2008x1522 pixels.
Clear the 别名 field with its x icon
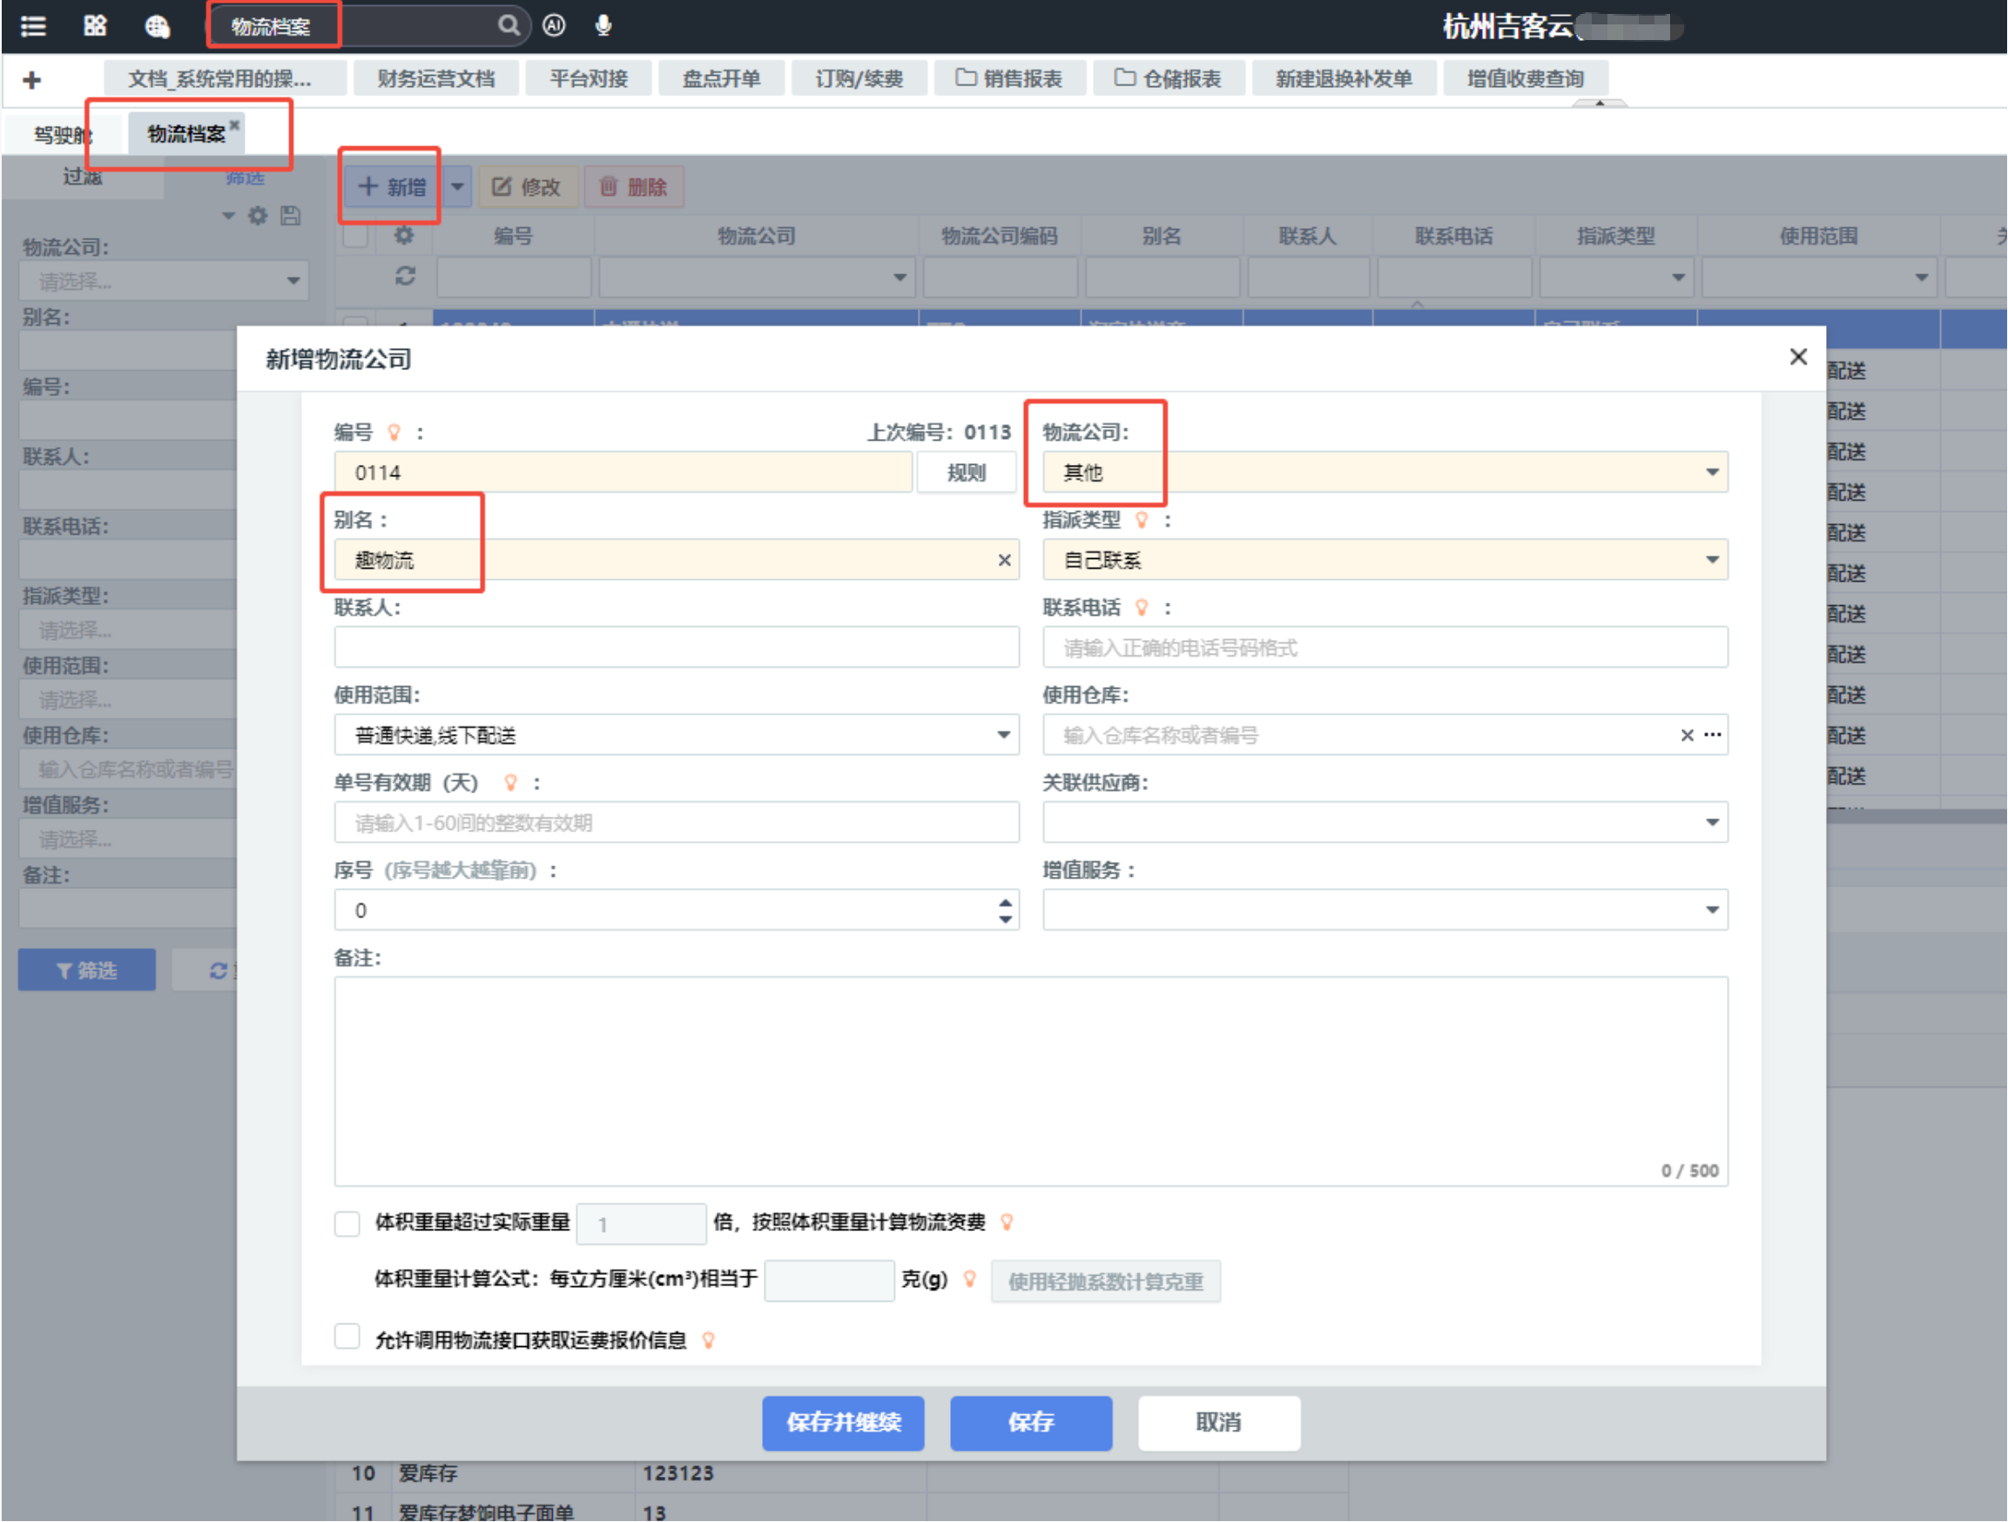[1004, 560]
